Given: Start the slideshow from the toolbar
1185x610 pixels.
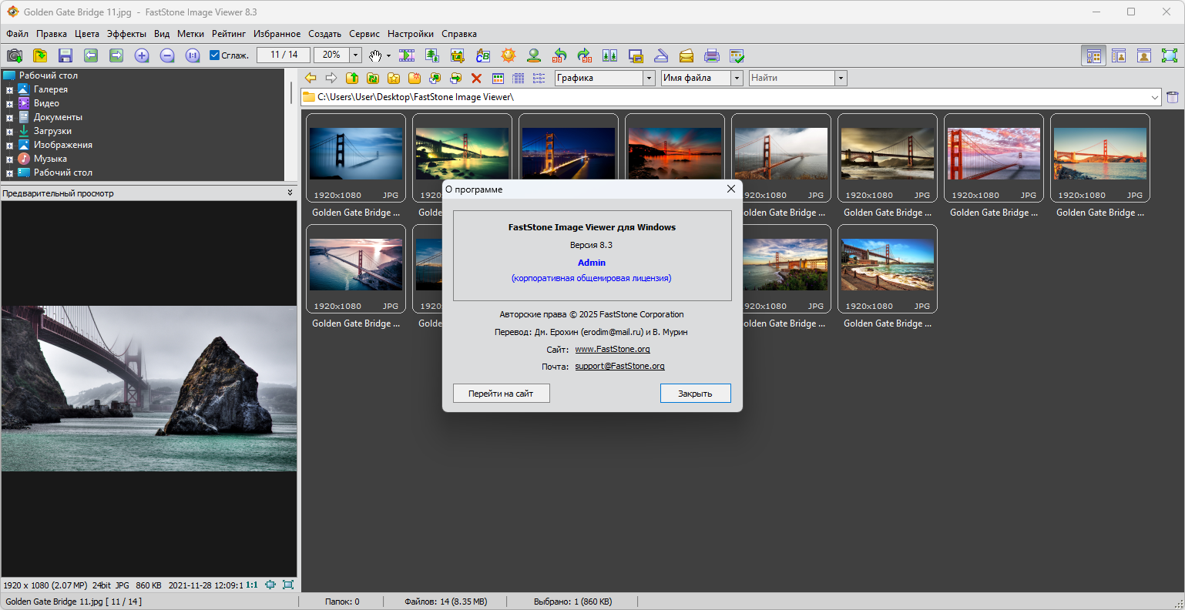Looking at the screenshot, I should point(407,55).
